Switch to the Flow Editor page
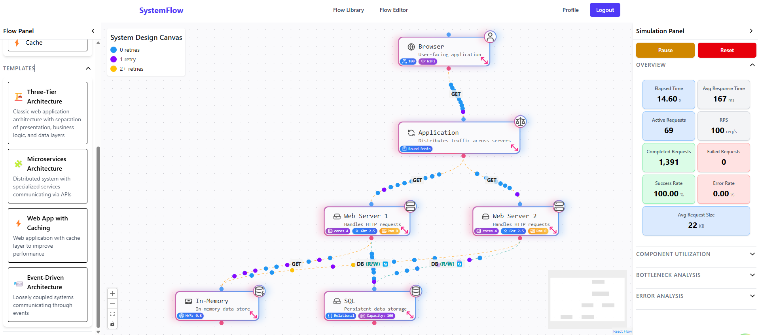Image resolution: width=758 pixels, height=335 pixels. pyautogui.click(x=393, y=10)
